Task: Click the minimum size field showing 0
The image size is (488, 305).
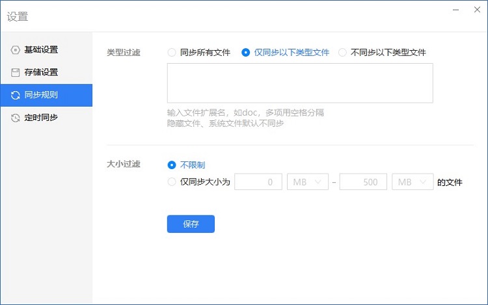Action: click(x=258, y=181)
